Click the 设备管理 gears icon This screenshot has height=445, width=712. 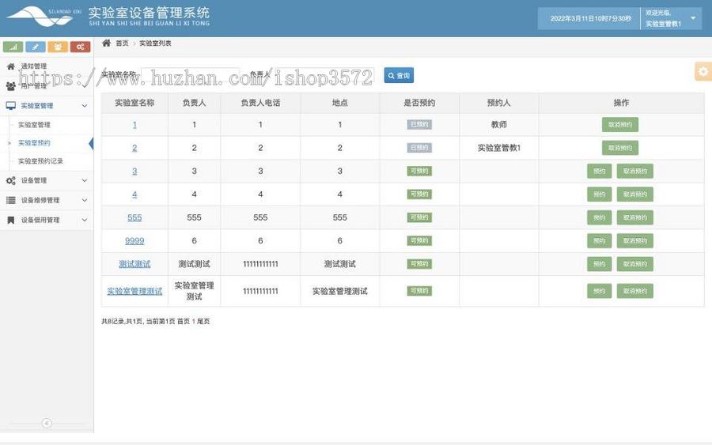pos(11,180)
